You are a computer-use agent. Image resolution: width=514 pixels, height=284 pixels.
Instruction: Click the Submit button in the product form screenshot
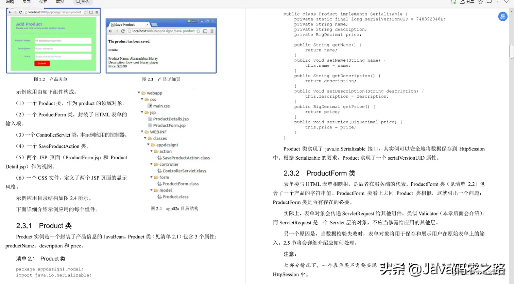42,63
